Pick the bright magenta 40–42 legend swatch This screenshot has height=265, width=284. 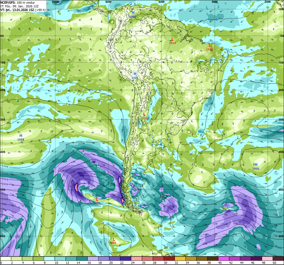224,258
